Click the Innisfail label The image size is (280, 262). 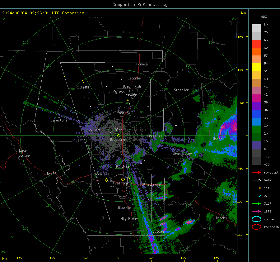click(x=125, y=113)
